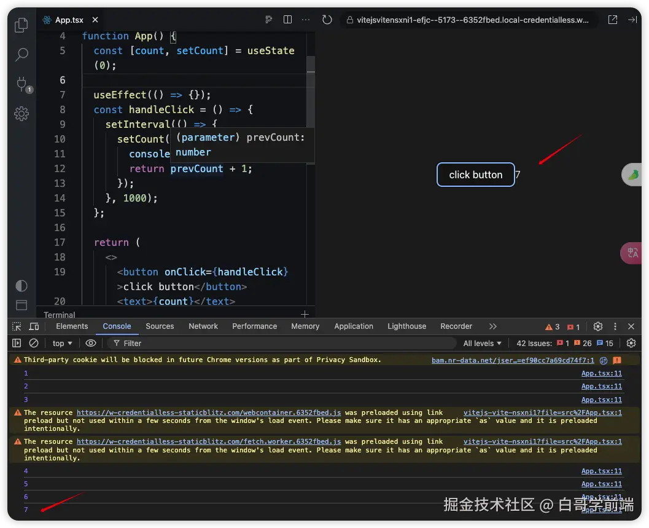Open the Explorer files icon in sidebar
The height and width of the screenshot is (528, 649).
click(x=21, y=25)
